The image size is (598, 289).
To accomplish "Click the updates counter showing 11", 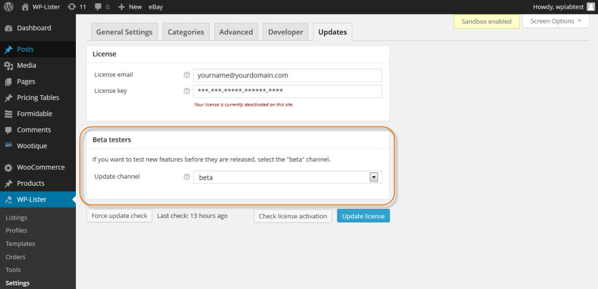I will click(x=77, y=6).
